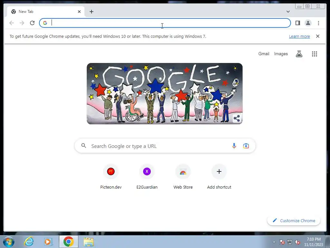330x248 pixels.
Task: Open the Learn more link
Action: coord(299,36)
